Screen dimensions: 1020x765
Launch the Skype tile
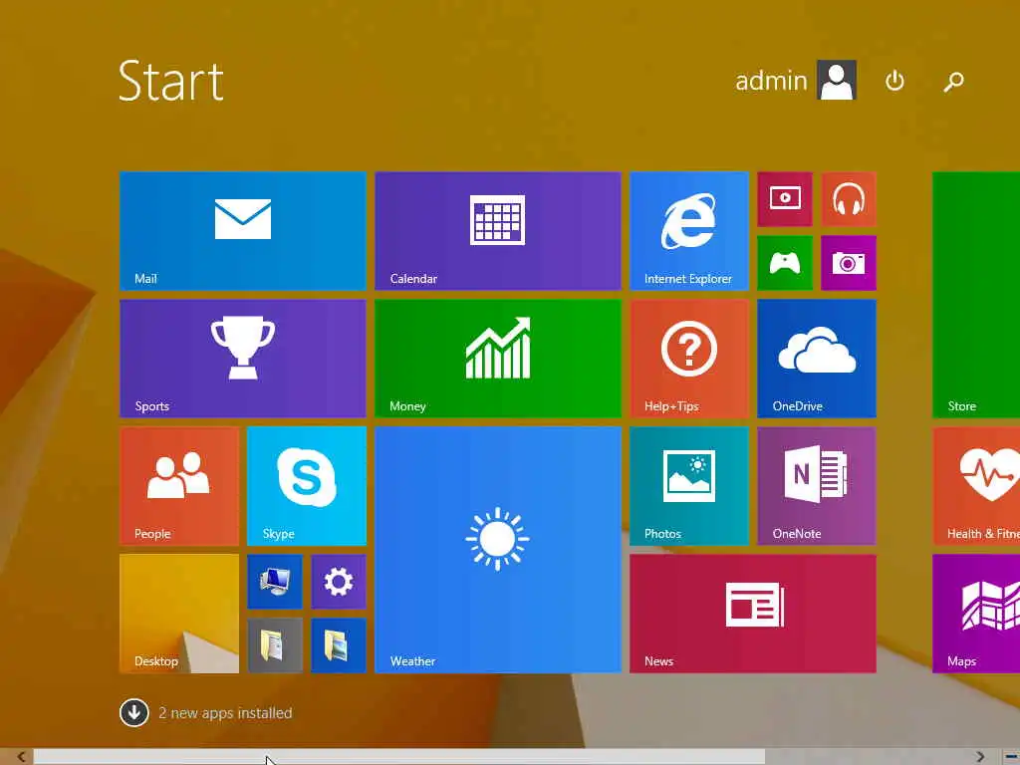click(307, 486)
